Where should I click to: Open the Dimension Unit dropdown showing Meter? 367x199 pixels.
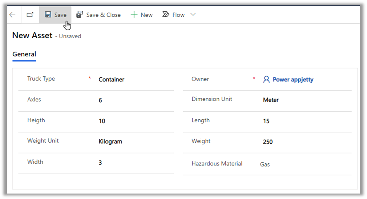pos(271,100)
